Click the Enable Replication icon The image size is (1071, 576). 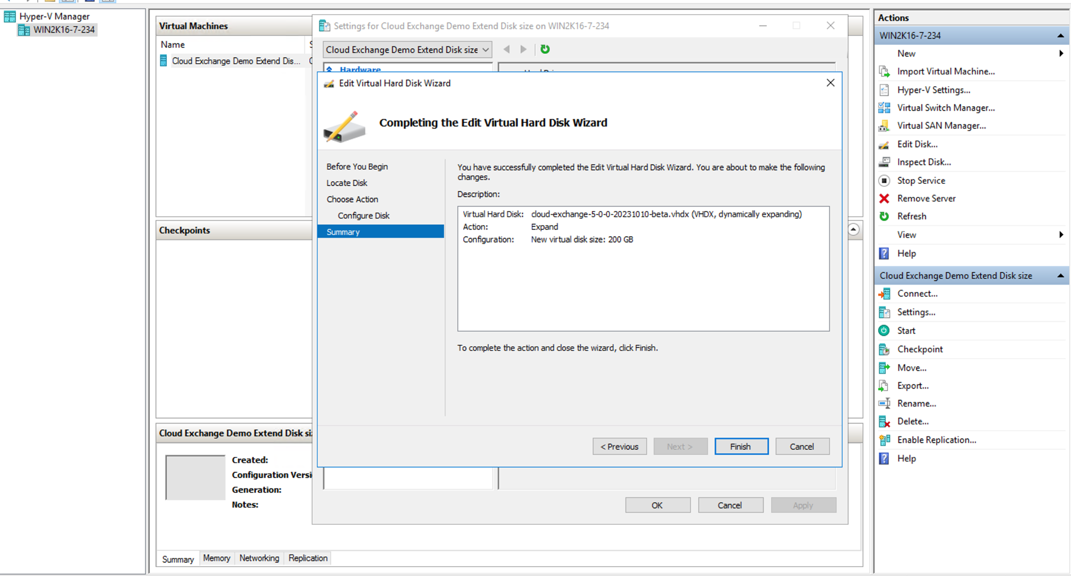pos(884,440)
